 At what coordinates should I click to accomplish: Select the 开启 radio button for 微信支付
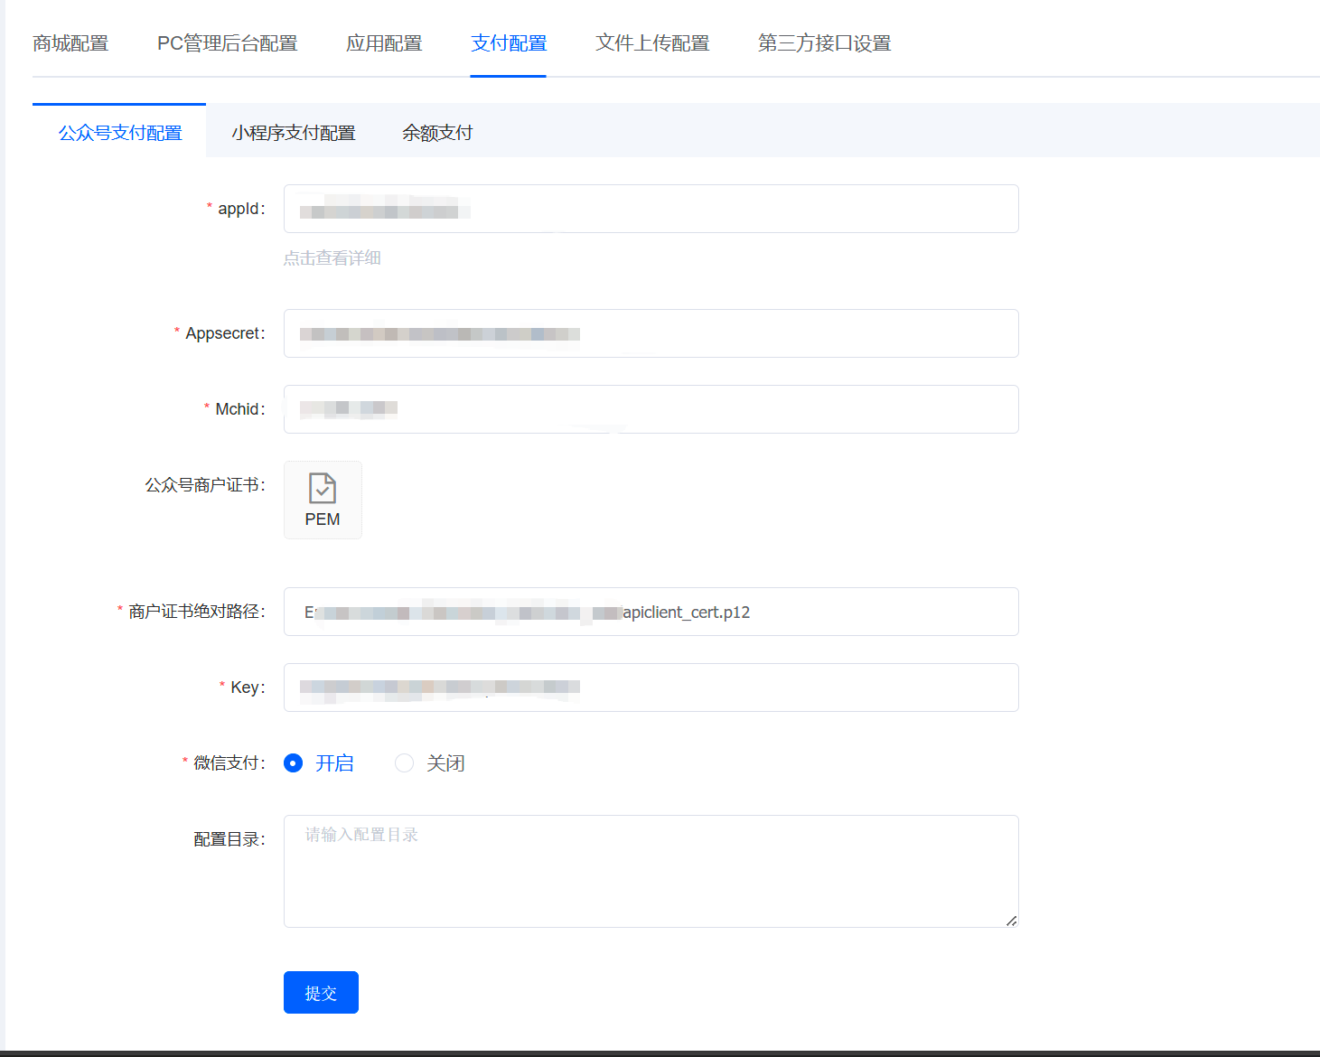(x=294, y=763)
